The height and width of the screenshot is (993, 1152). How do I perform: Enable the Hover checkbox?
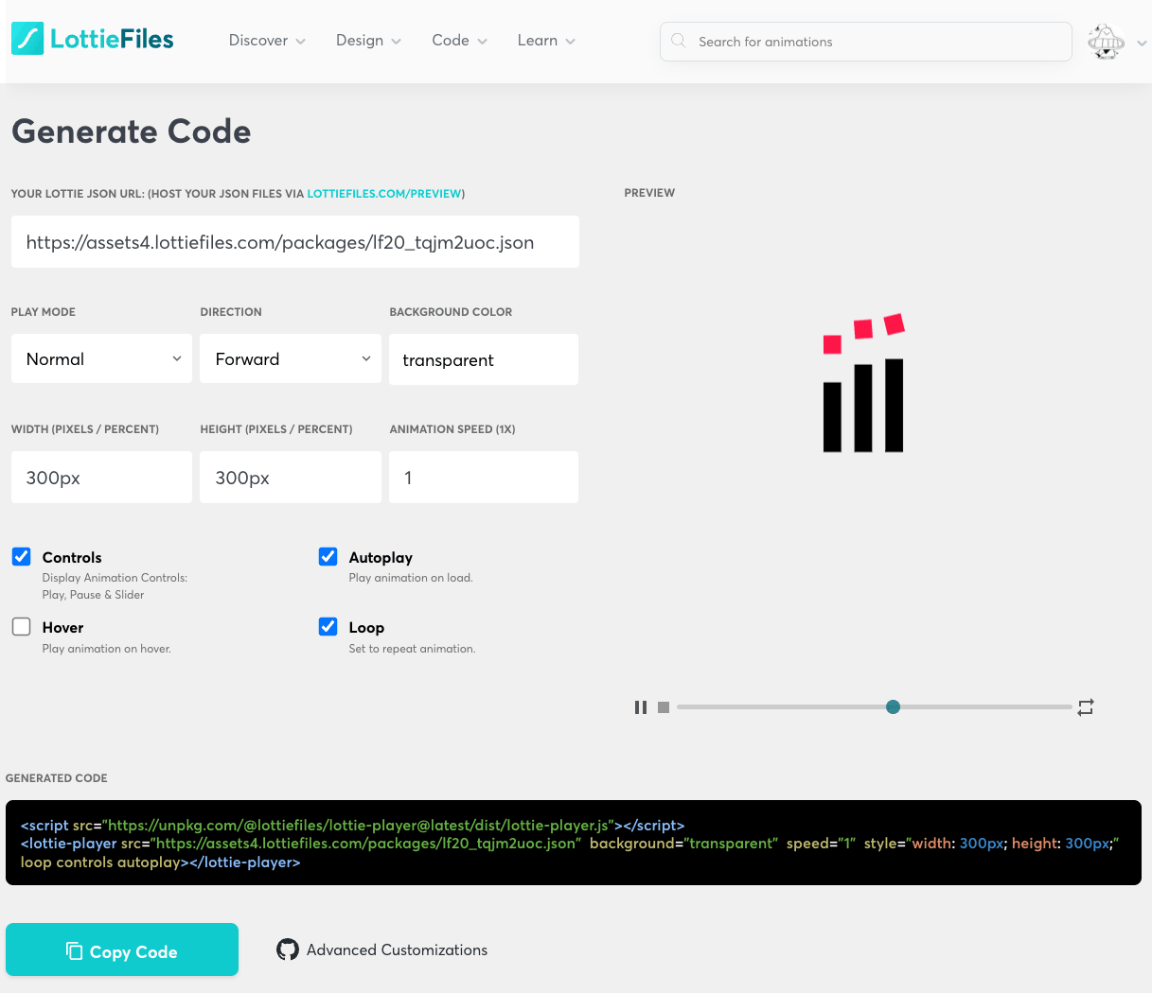coord(21,626)
